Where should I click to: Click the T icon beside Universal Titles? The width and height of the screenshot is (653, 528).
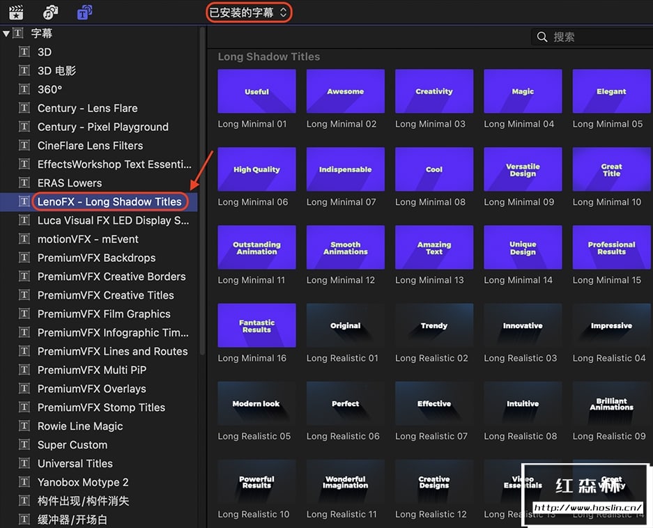click(24, 463)
